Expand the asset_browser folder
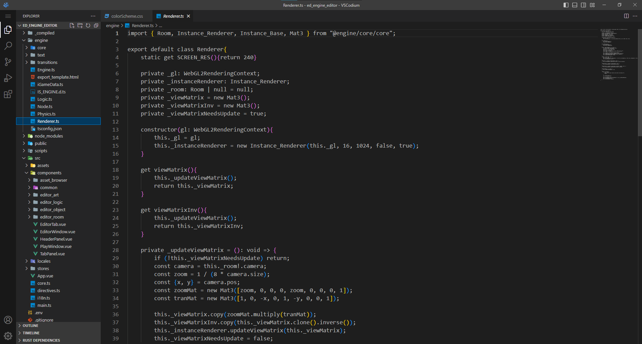This screenshot has height=344, width=642. pyautogui.click(x=59, y=180)
